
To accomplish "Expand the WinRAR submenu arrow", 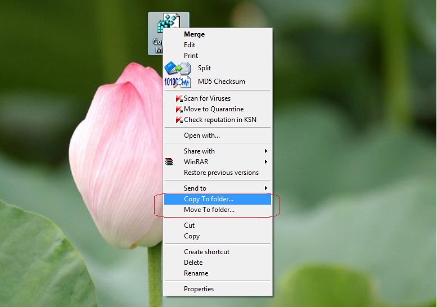I will tap(266, 162).
